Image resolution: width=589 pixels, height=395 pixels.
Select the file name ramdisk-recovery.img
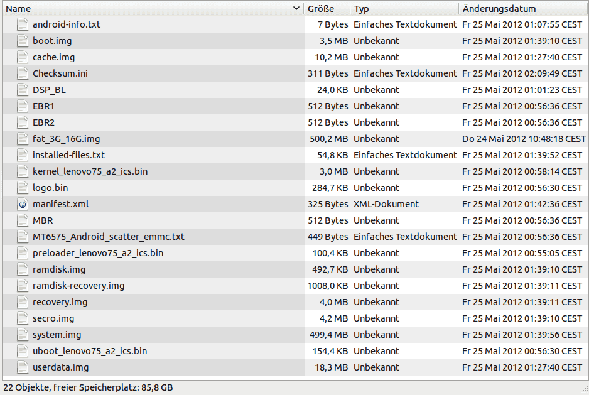coord(78,286)
